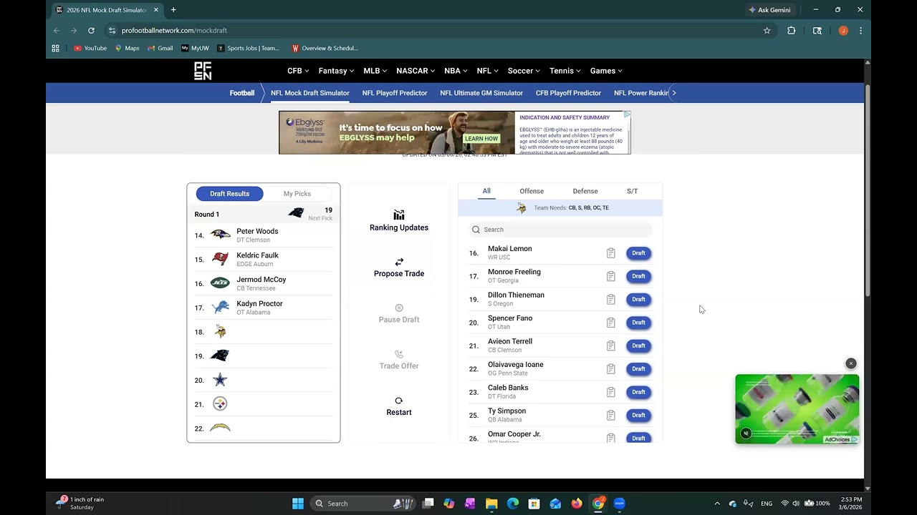Click the Steelers logo at pick 21
The width and height of the screenshot is (917, 515).
point(220,404)
